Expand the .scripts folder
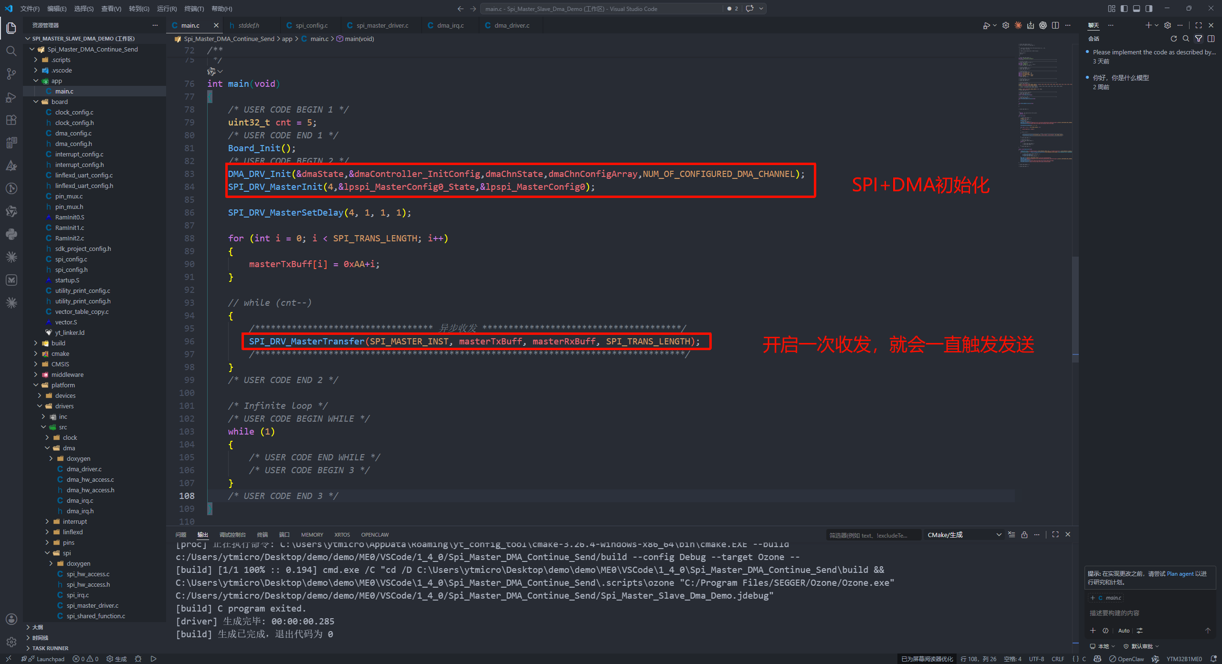The height and width of the screenshot is (664, 1222). (x=36, y=60)
